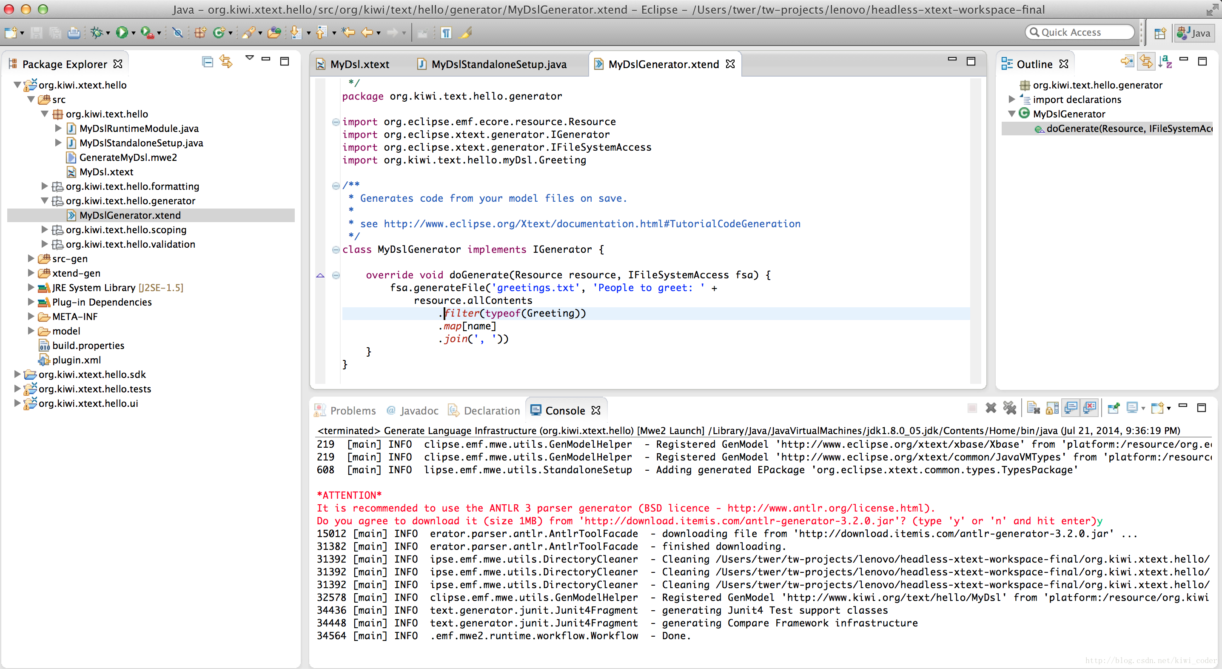
Task: Click the Previous Annotation arrow icon
Action: pyautogui.click(x=322, y=33)
